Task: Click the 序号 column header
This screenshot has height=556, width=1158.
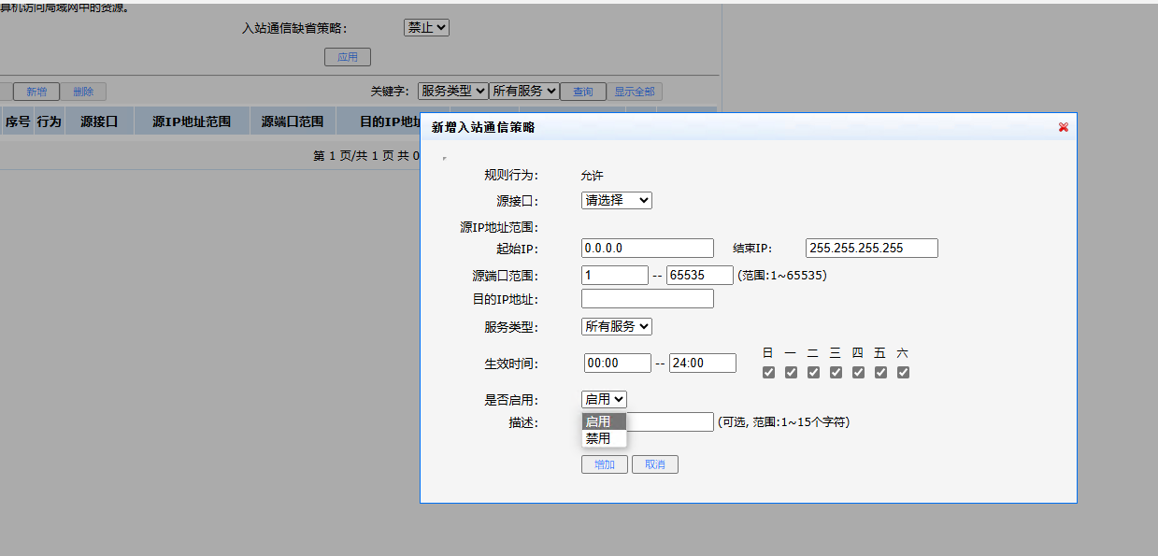Action: click(x=18, y=121)
